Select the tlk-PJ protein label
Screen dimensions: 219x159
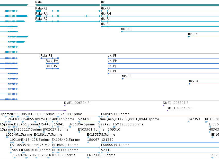point(112,66)
